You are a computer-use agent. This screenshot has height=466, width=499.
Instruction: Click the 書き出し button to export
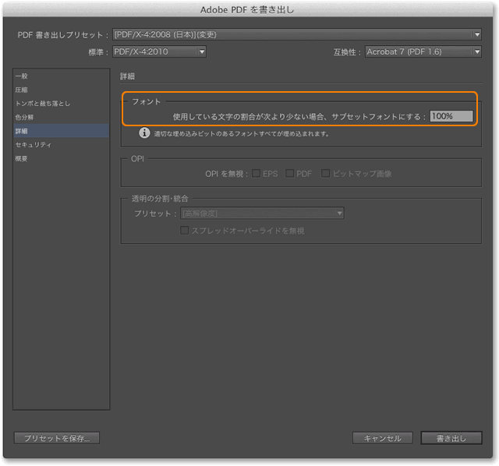pyautogui.click(x=451, y=438)
